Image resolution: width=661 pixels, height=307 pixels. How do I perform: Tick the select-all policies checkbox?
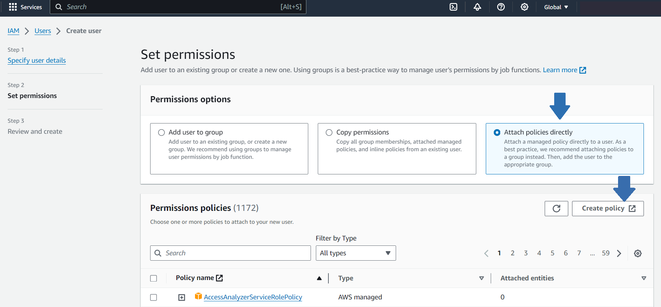pyautogui.click(x=154, y=279)
